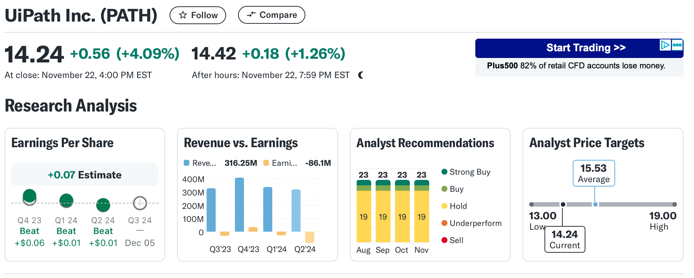
Task: Click the Q2'24 earnings bar
Action: (x=309, y=237)
